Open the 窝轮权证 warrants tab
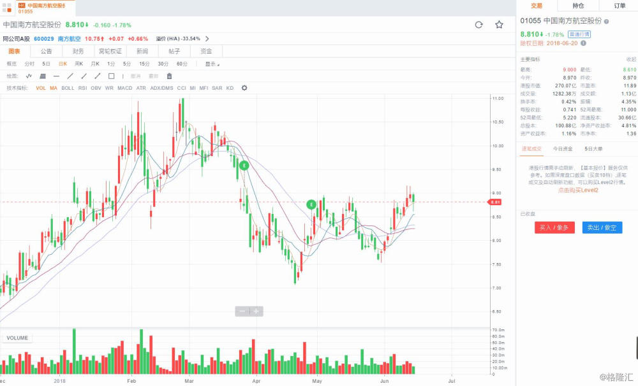The image size is (638, 386). [x=110, y=51]
